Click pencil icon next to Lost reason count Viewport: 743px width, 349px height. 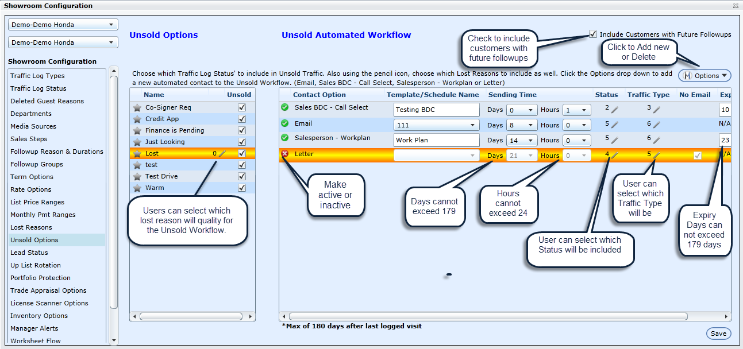pyautogui.click(x=222, y=154)
